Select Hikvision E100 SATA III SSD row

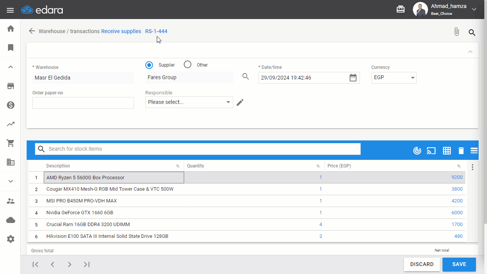click(247, 236)
